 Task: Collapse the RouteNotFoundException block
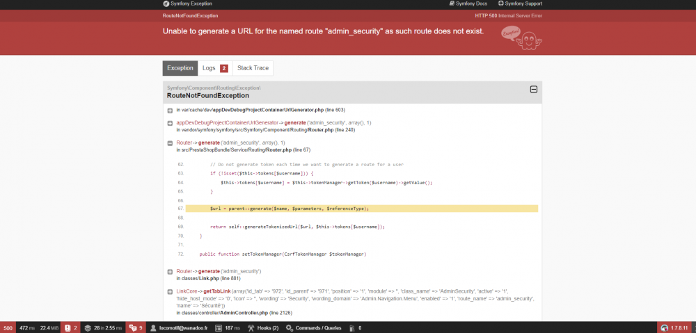pos(534,90)
